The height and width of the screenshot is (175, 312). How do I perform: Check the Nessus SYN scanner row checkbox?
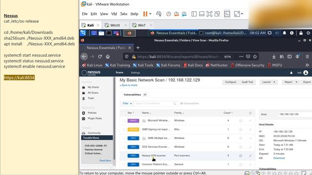click(x=124, y=156)
